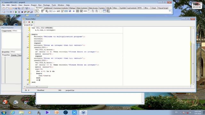Image resolution: width=205 pixels, height=115 pixels.
Task: Switch to Events tab in Object Inspector
Action: (x=14, y=55)
